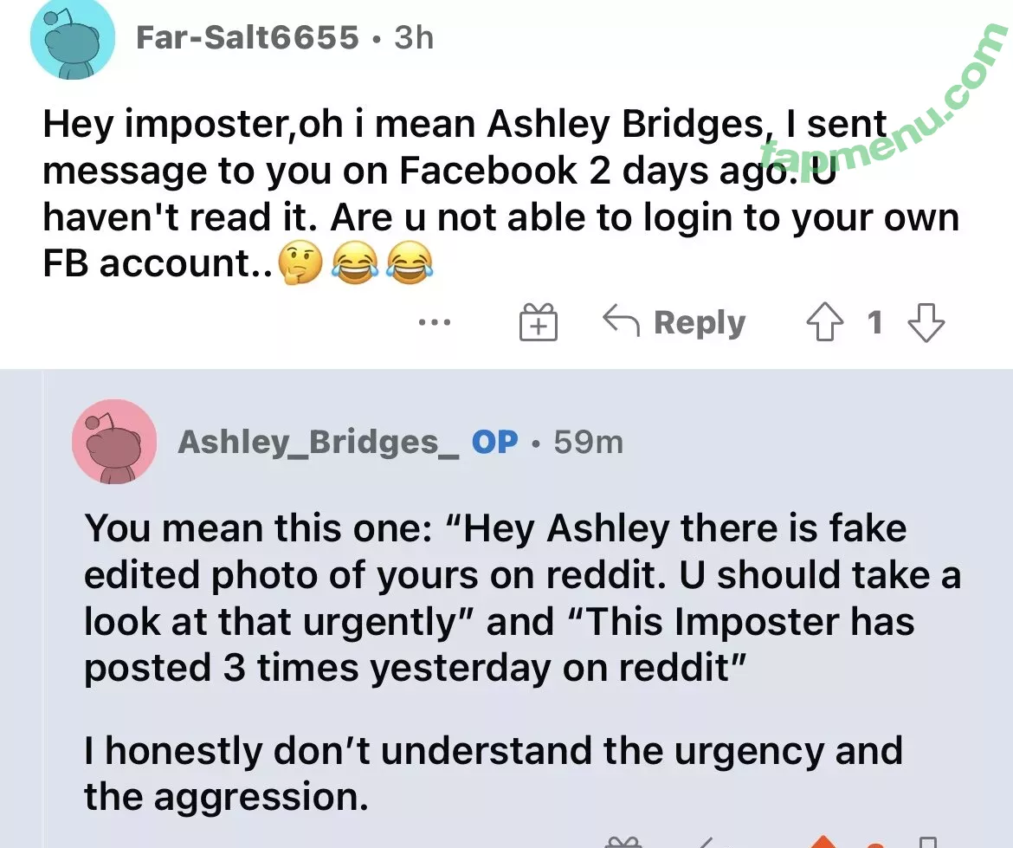Open three-dot menu on Far-Salt6655's comment

click(435, 323)
